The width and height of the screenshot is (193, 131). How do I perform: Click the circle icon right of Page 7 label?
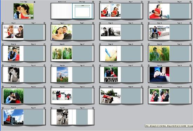click(x=44, y=23)
